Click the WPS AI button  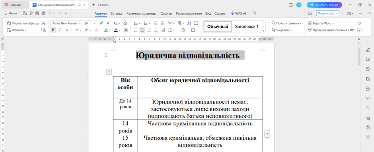(238, 13)
